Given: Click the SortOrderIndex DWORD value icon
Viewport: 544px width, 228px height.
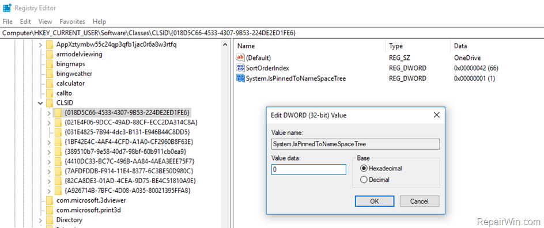Looking at the screenshot, I should pyautogui.click(x=240, y=68).
